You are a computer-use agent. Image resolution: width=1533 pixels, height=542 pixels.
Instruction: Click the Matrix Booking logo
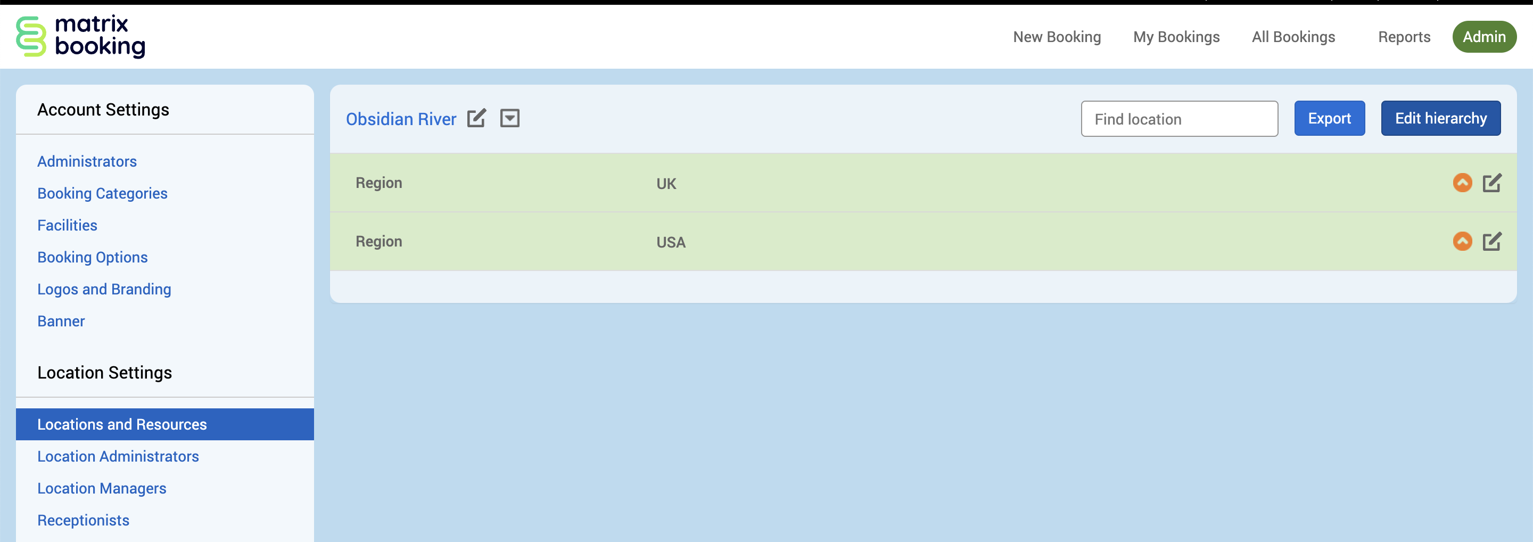pyautogui.click(x=80, y=36)
